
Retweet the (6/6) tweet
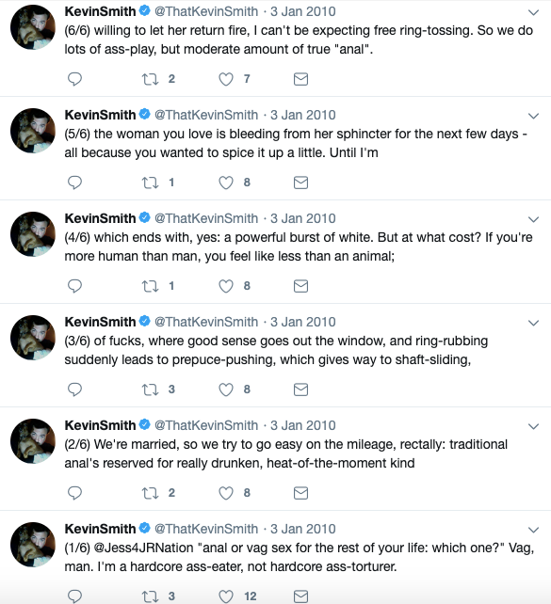coord(150,79)
